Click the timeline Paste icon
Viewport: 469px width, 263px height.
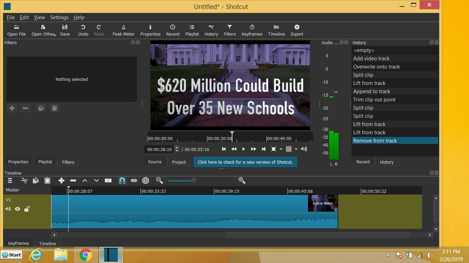[x=47, y=180]
